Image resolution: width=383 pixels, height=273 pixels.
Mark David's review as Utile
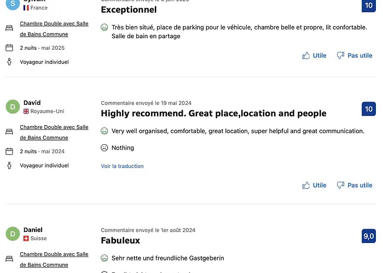[x=315, y=185]
